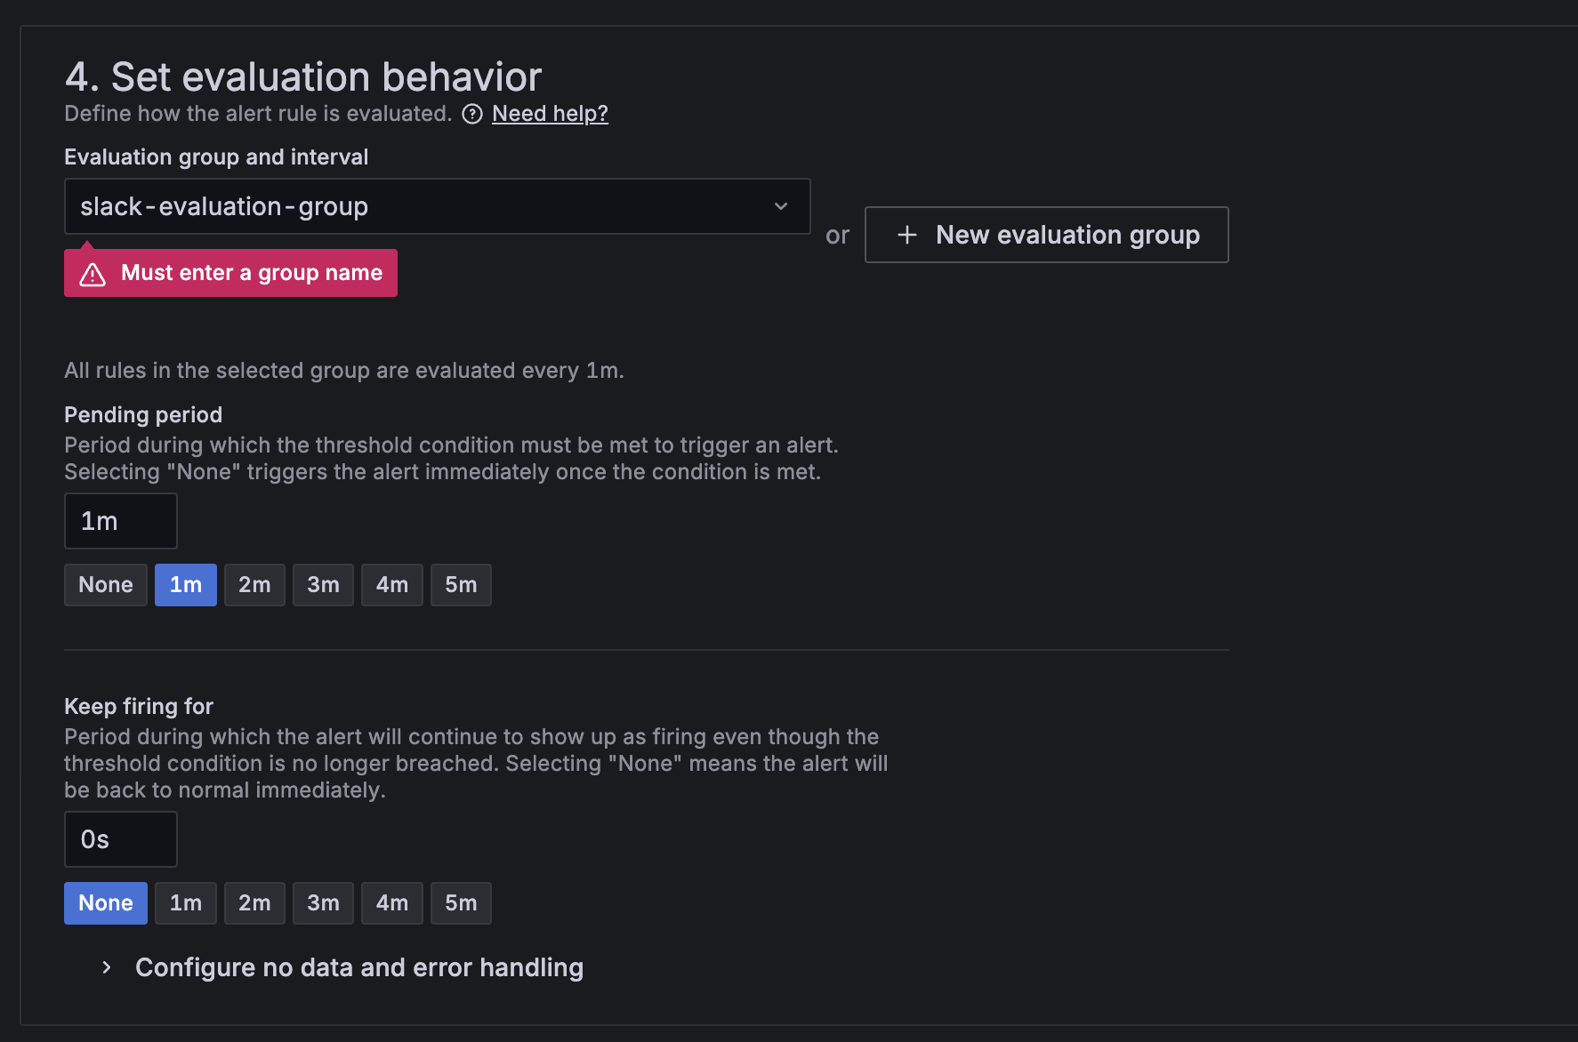Click the help circle icon beside Need help
Screen dimensions: 1578x1042
coord(472,114)
